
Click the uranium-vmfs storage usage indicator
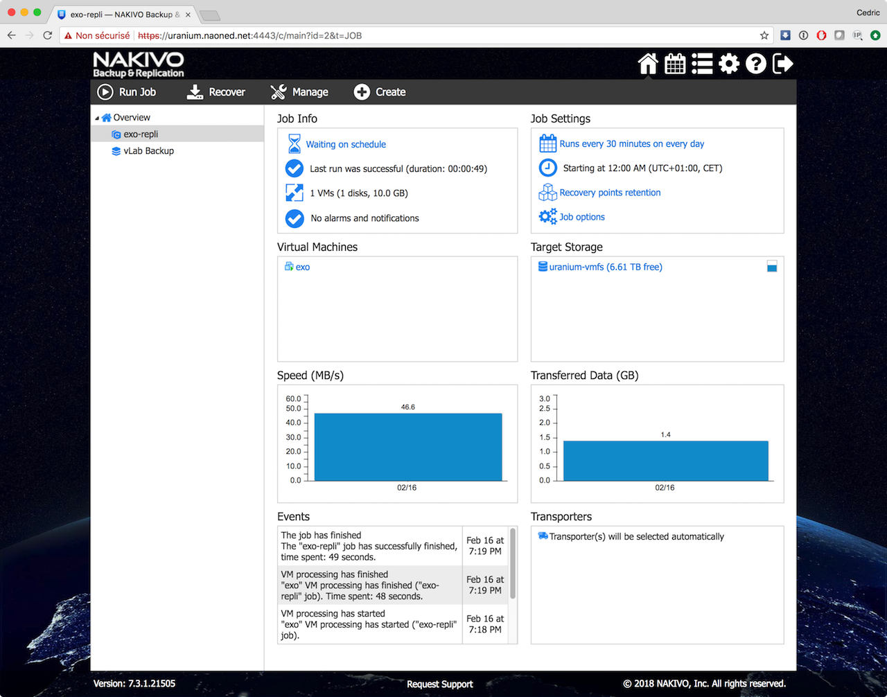tap(772, 267)
